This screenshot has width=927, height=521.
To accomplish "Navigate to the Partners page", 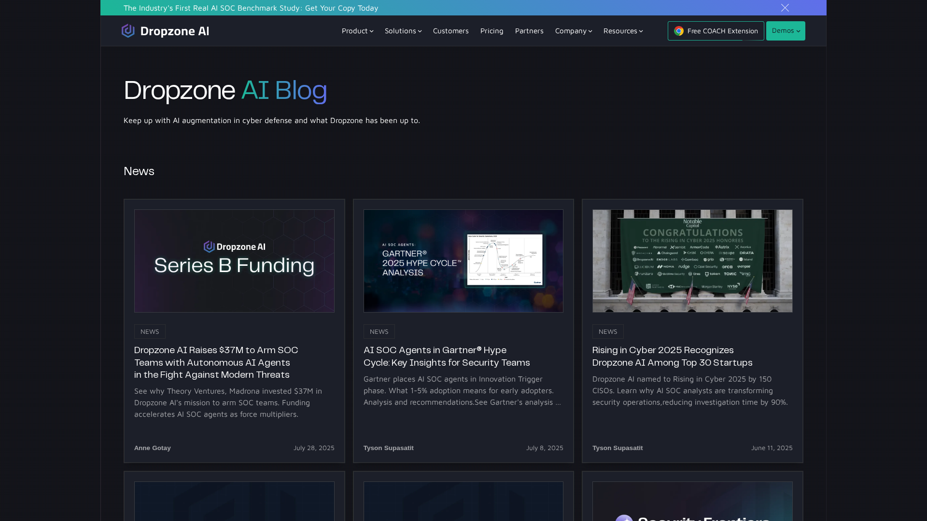I will coord(529,31).
